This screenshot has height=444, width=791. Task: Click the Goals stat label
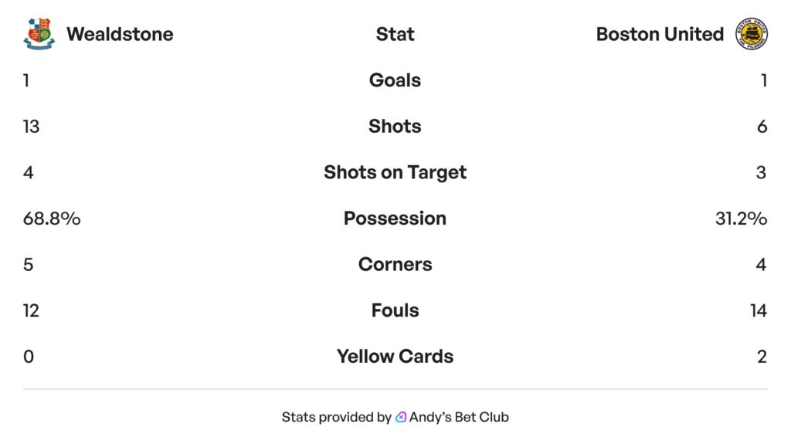click(x=395, y=80)
